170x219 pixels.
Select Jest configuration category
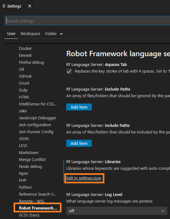35,125
